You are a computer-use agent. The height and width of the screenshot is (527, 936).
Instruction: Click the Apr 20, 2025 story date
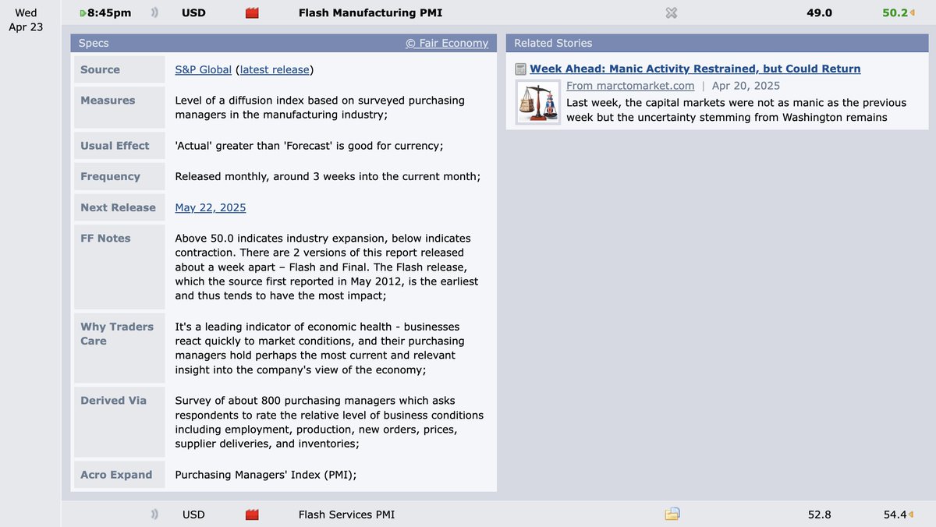pos(746,86)
